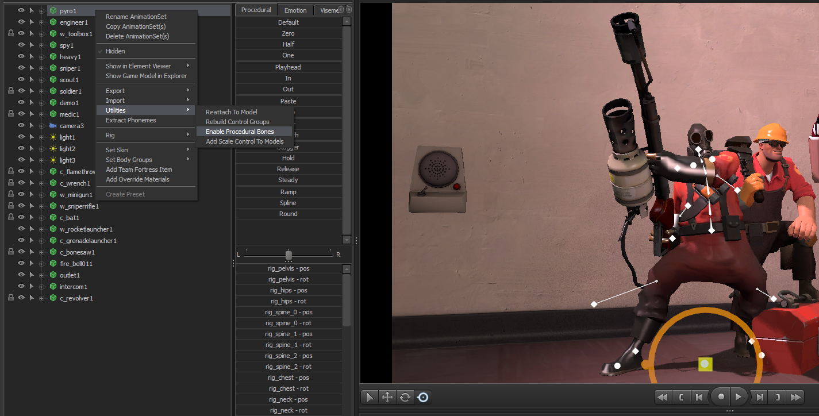This screenshot has height=416, width=819.
Task: Open the Procedural presets tab
Action: (256, 10)
